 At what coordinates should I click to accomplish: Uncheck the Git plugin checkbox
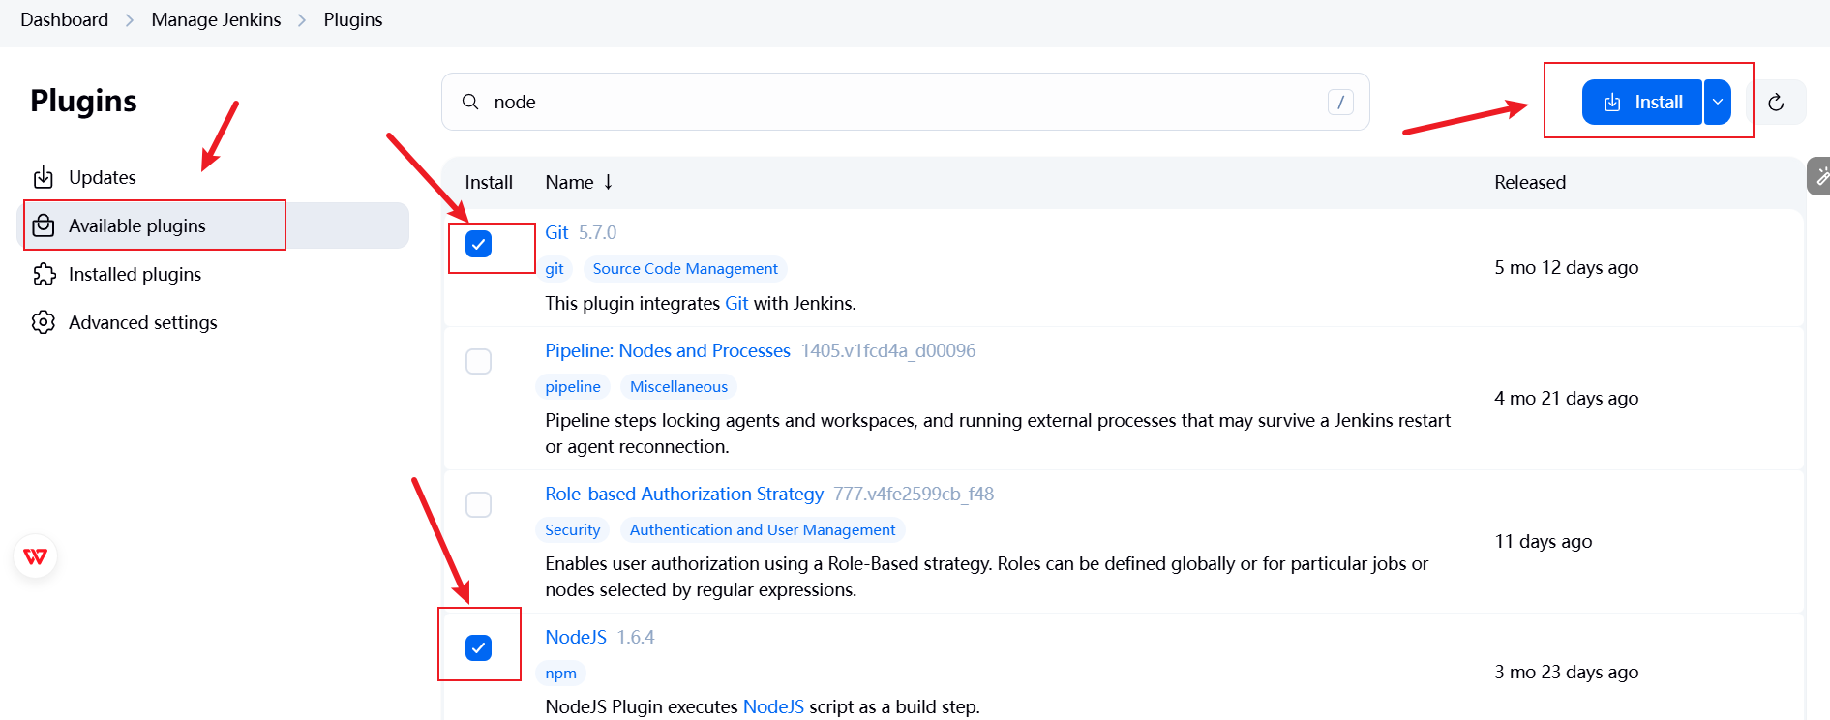478,244
